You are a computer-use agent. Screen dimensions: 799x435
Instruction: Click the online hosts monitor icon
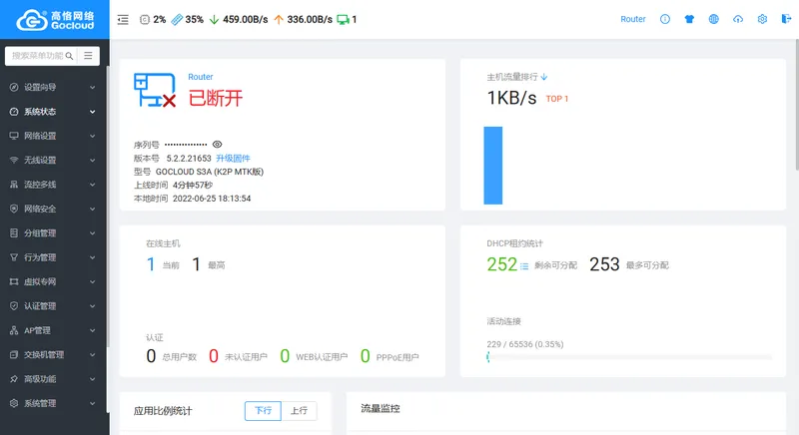tap(343, 19)
